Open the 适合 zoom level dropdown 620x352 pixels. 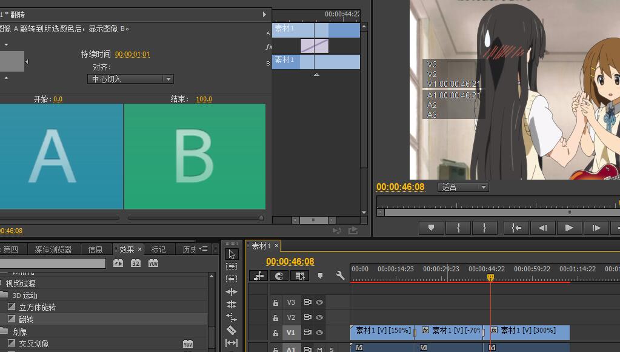(463, 187)
